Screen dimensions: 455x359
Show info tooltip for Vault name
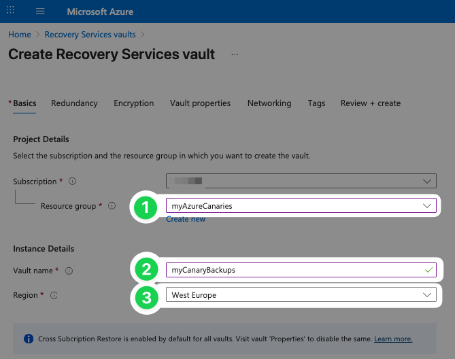pos(69,271)
